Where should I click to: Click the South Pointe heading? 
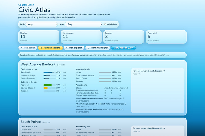(31, 122)
